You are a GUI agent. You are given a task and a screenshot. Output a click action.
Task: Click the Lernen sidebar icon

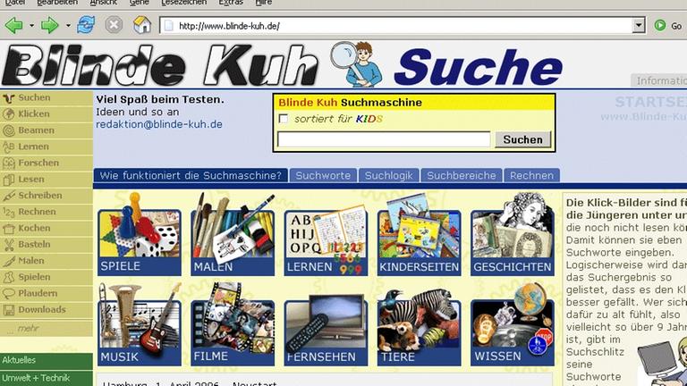(x=8, y=147)
